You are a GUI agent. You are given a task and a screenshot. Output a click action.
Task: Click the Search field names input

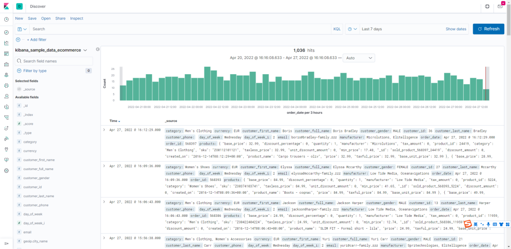tap(54, 61)
